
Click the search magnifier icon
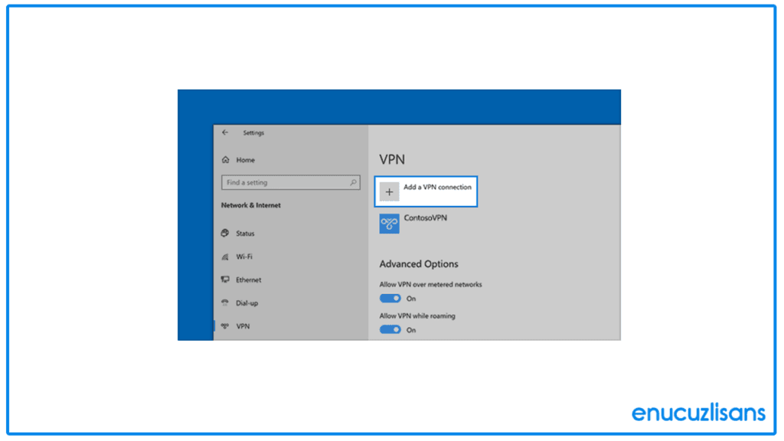[x=354, y=182]
